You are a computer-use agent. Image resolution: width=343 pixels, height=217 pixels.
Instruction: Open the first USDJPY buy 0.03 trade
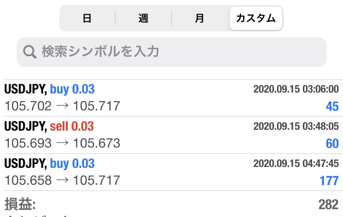click(x=171, y=98)
